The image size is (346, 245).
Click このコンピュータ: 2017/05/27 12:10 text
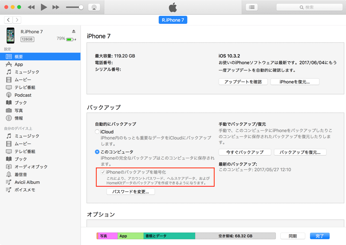[x=255, y=170]
